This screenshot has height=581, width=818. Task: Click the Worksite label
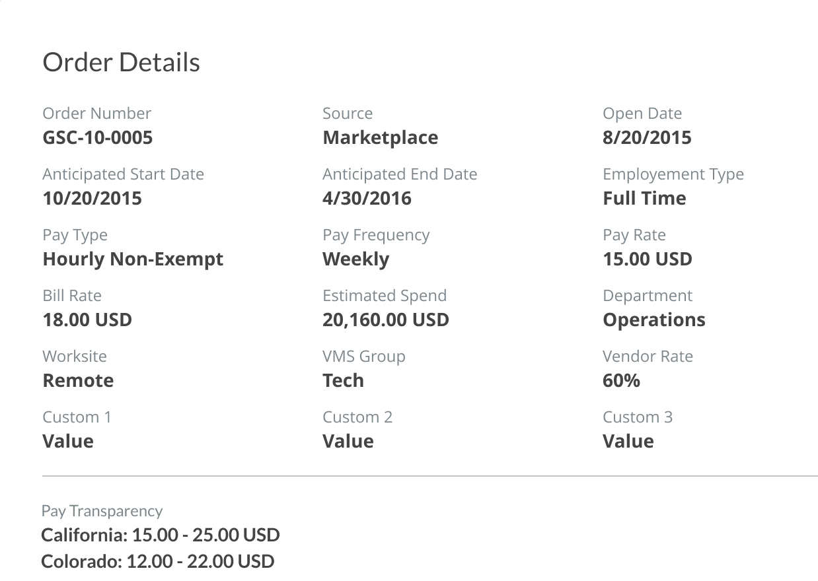pyautogui.click(x=75, y=357)
